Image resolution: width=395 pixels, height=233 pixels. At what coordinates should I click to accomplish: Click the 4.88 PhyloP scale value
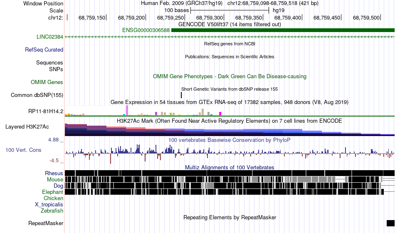click(x=53, y=140)
